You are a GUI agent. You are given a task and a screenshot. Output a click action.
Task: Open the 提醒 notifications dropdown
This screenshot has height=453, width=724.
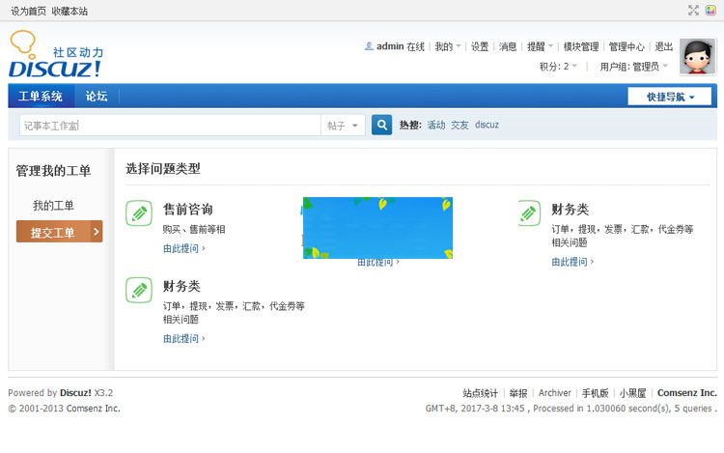pos(540,46)
